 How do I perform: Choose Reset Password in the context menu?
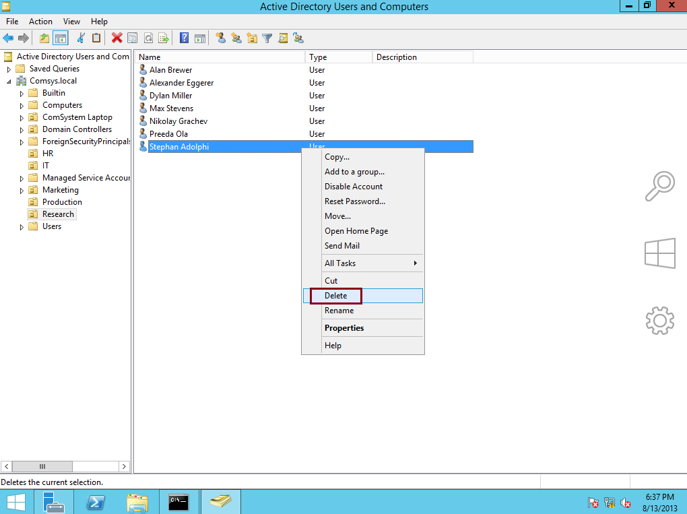click(x=355, y=201)
